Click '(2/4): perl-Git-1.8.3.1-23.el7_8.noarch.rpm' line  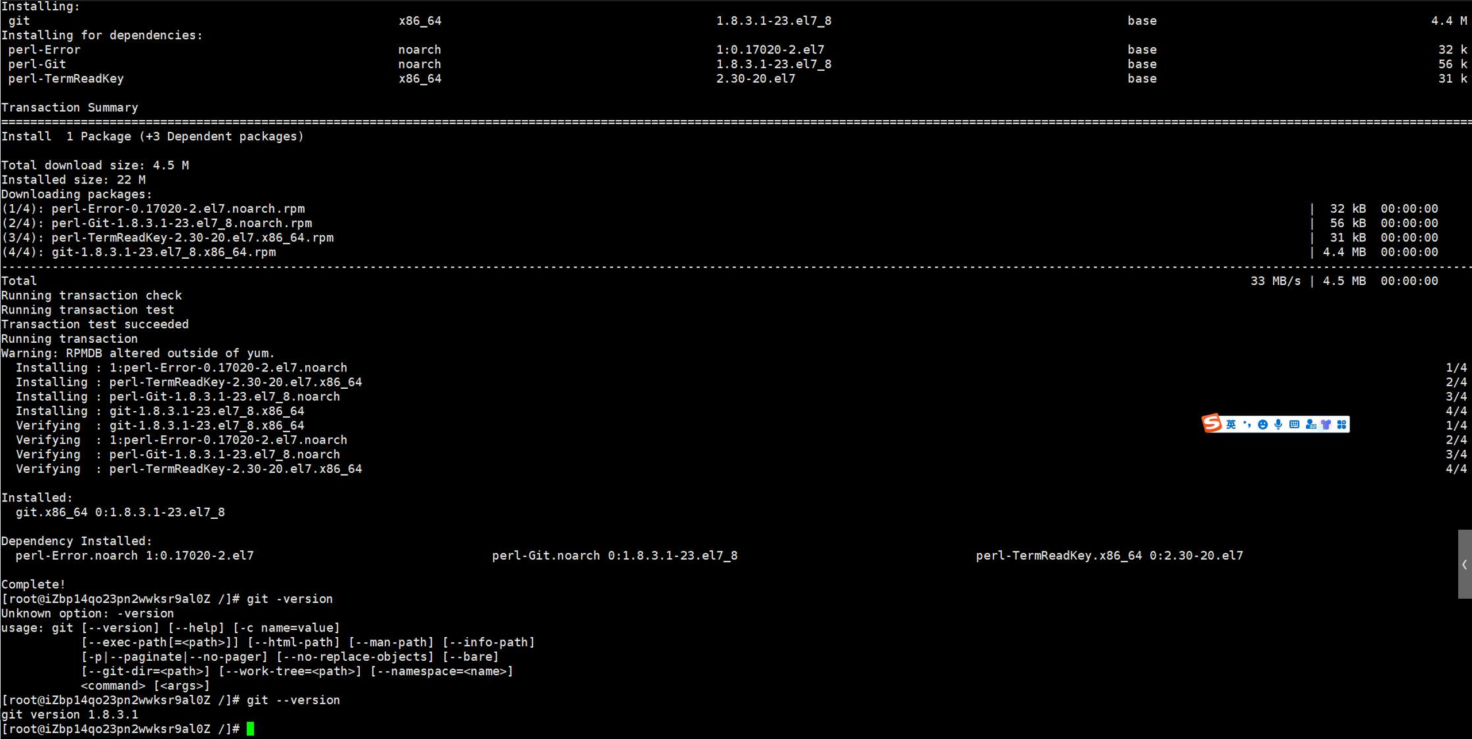tap(156, 223)
